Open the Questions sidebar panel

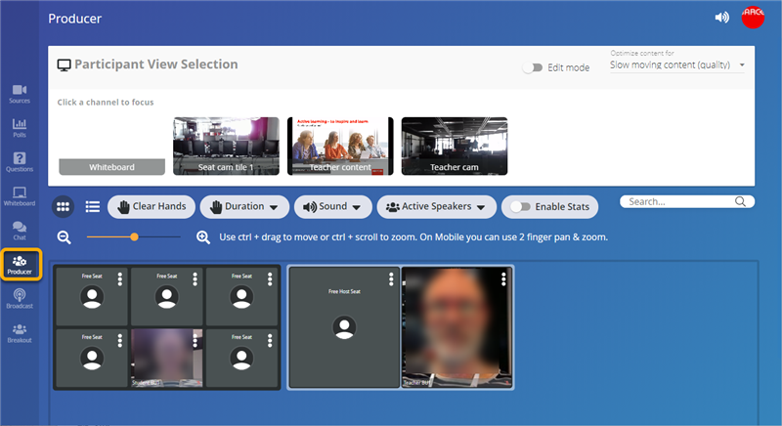coord(20,162)
